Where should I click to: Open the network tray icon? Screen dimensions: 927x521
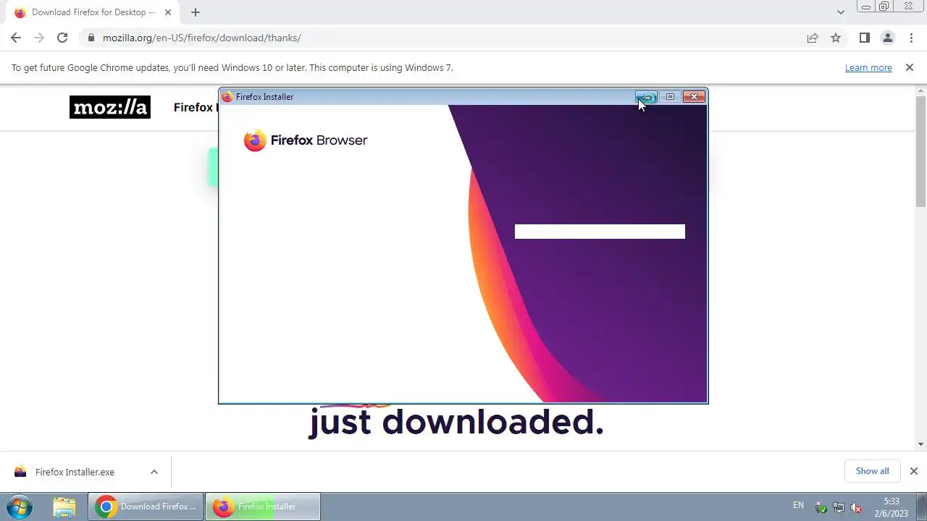tap(839, 507)
